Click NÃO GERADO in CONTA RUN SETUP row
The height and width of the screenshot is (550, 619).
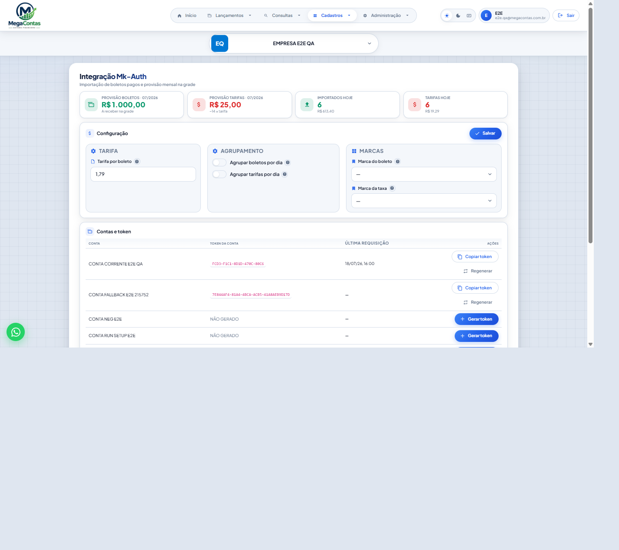pos(224,336)
